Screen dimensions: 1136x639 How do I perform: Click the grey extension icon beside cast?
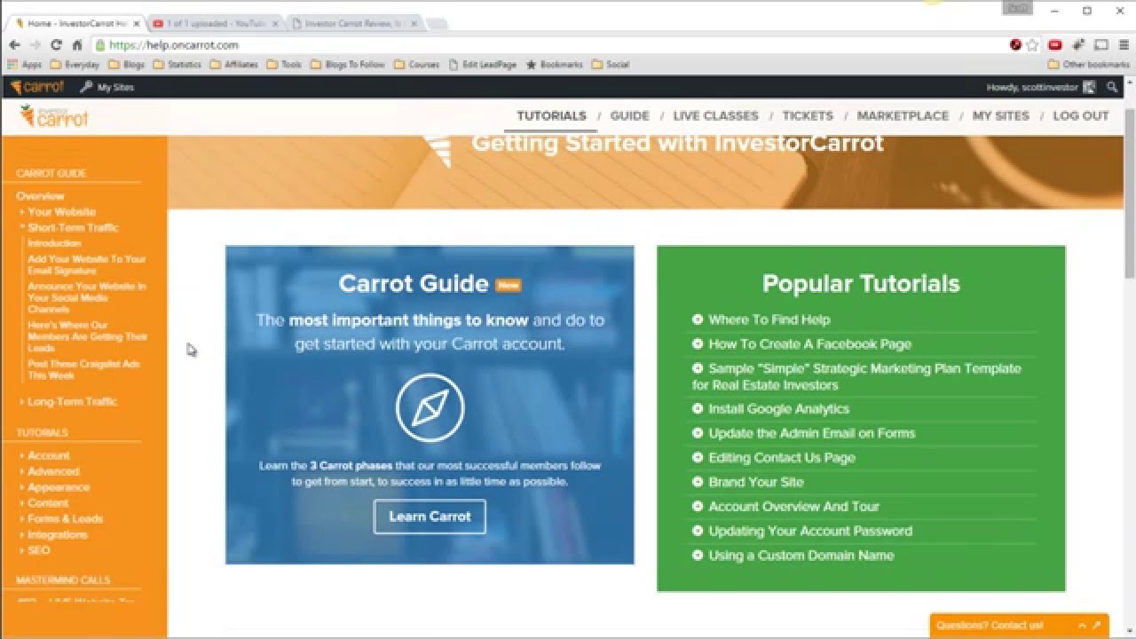tap(1078, 45)
